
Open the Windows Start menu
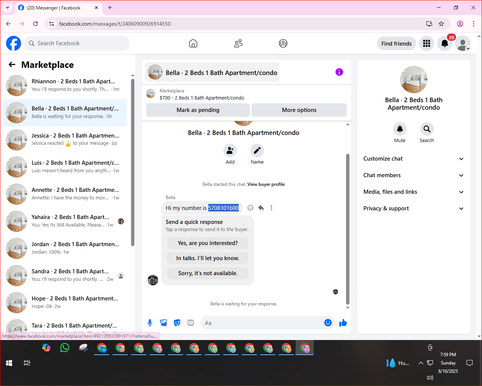tap(9, 363)
